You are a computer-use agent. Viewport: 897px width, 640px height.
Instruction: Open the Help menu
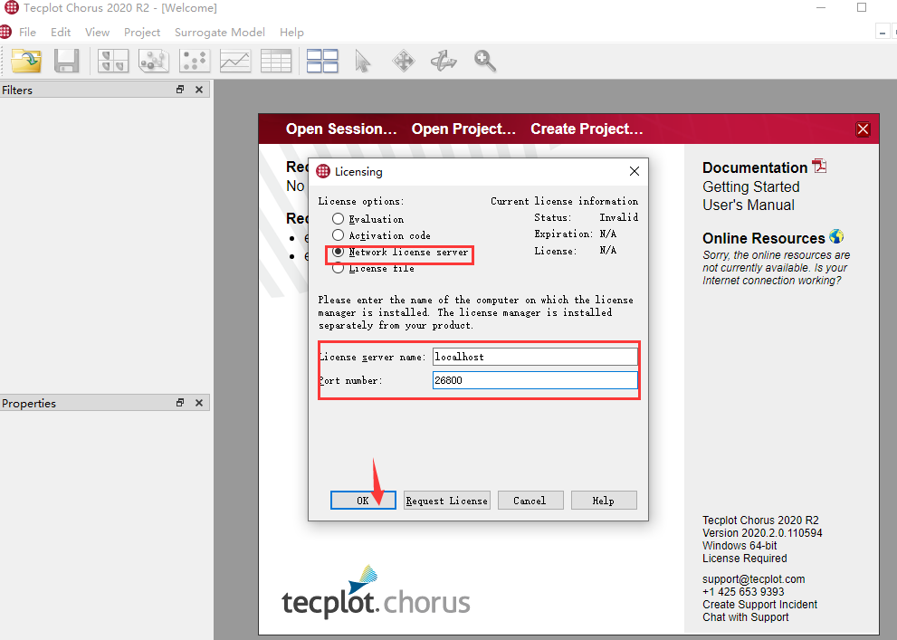pos(291,32)
